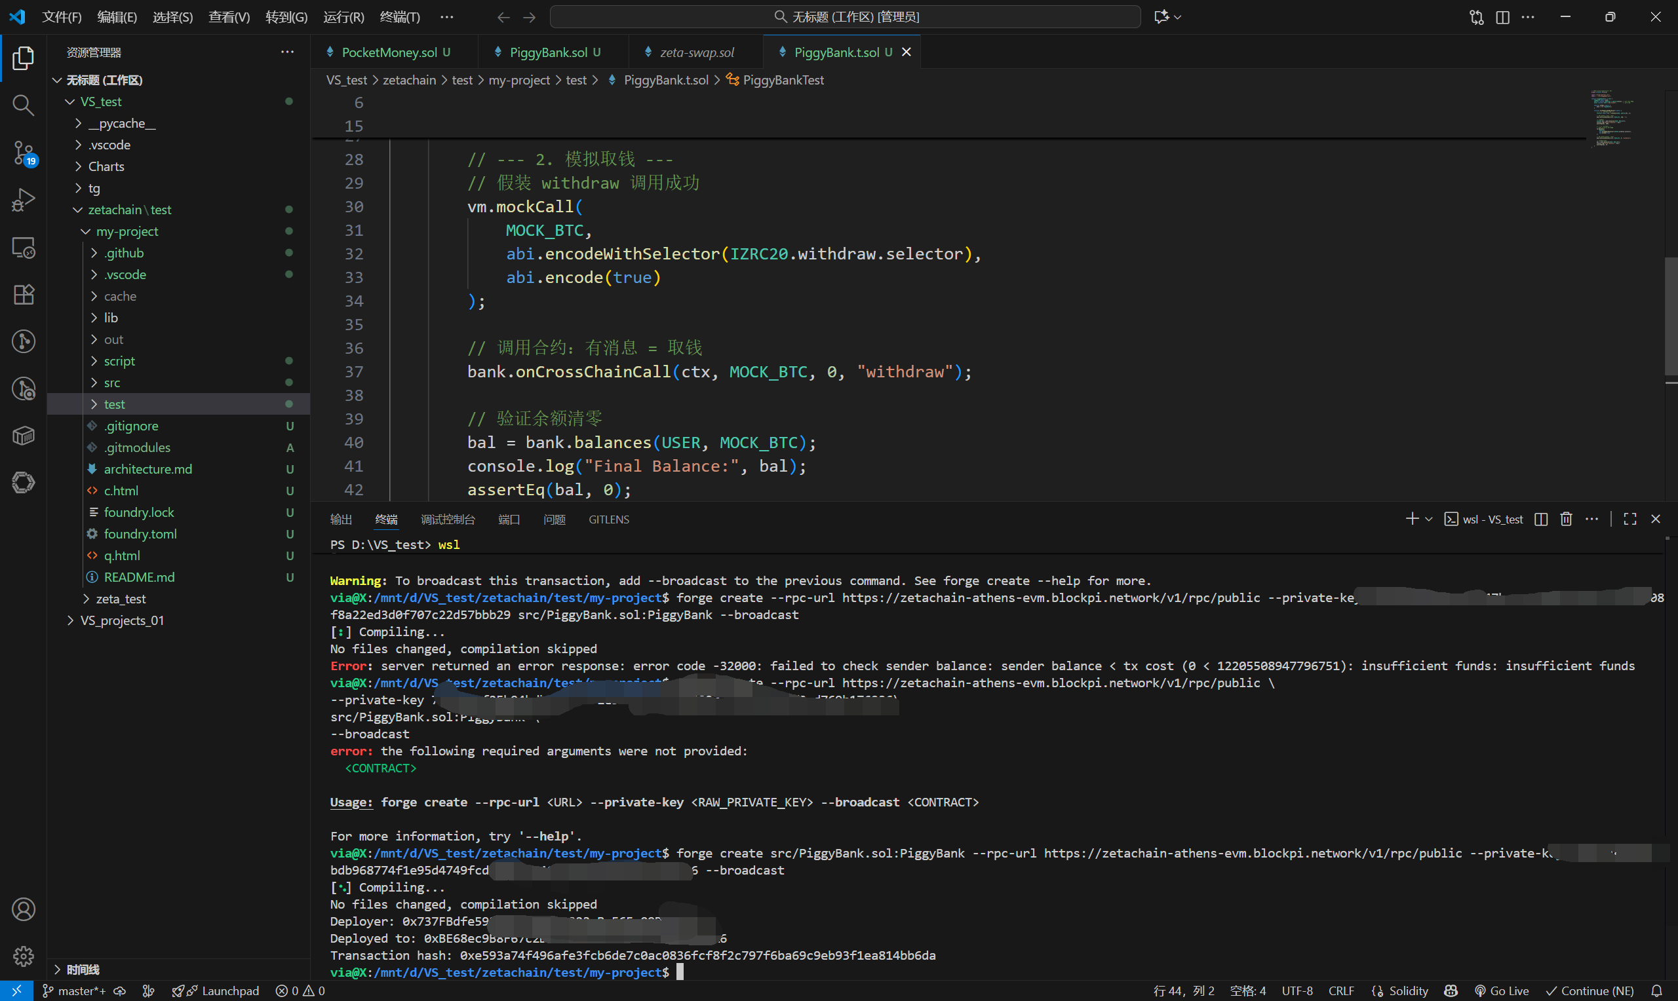Expand the src folder
Screen dimensions: 1678x1001
(112, 383)
